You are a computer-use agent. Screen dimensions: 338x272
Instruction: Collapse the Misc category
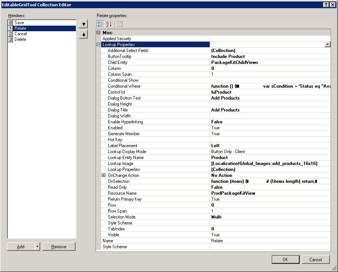click(x=99, y=33)
